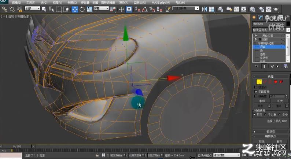Image resolution: width=291 pixels, height=159 pixels.
Task: Select Vertex sub-object level yellow icon
Action: tap(259, 82)
